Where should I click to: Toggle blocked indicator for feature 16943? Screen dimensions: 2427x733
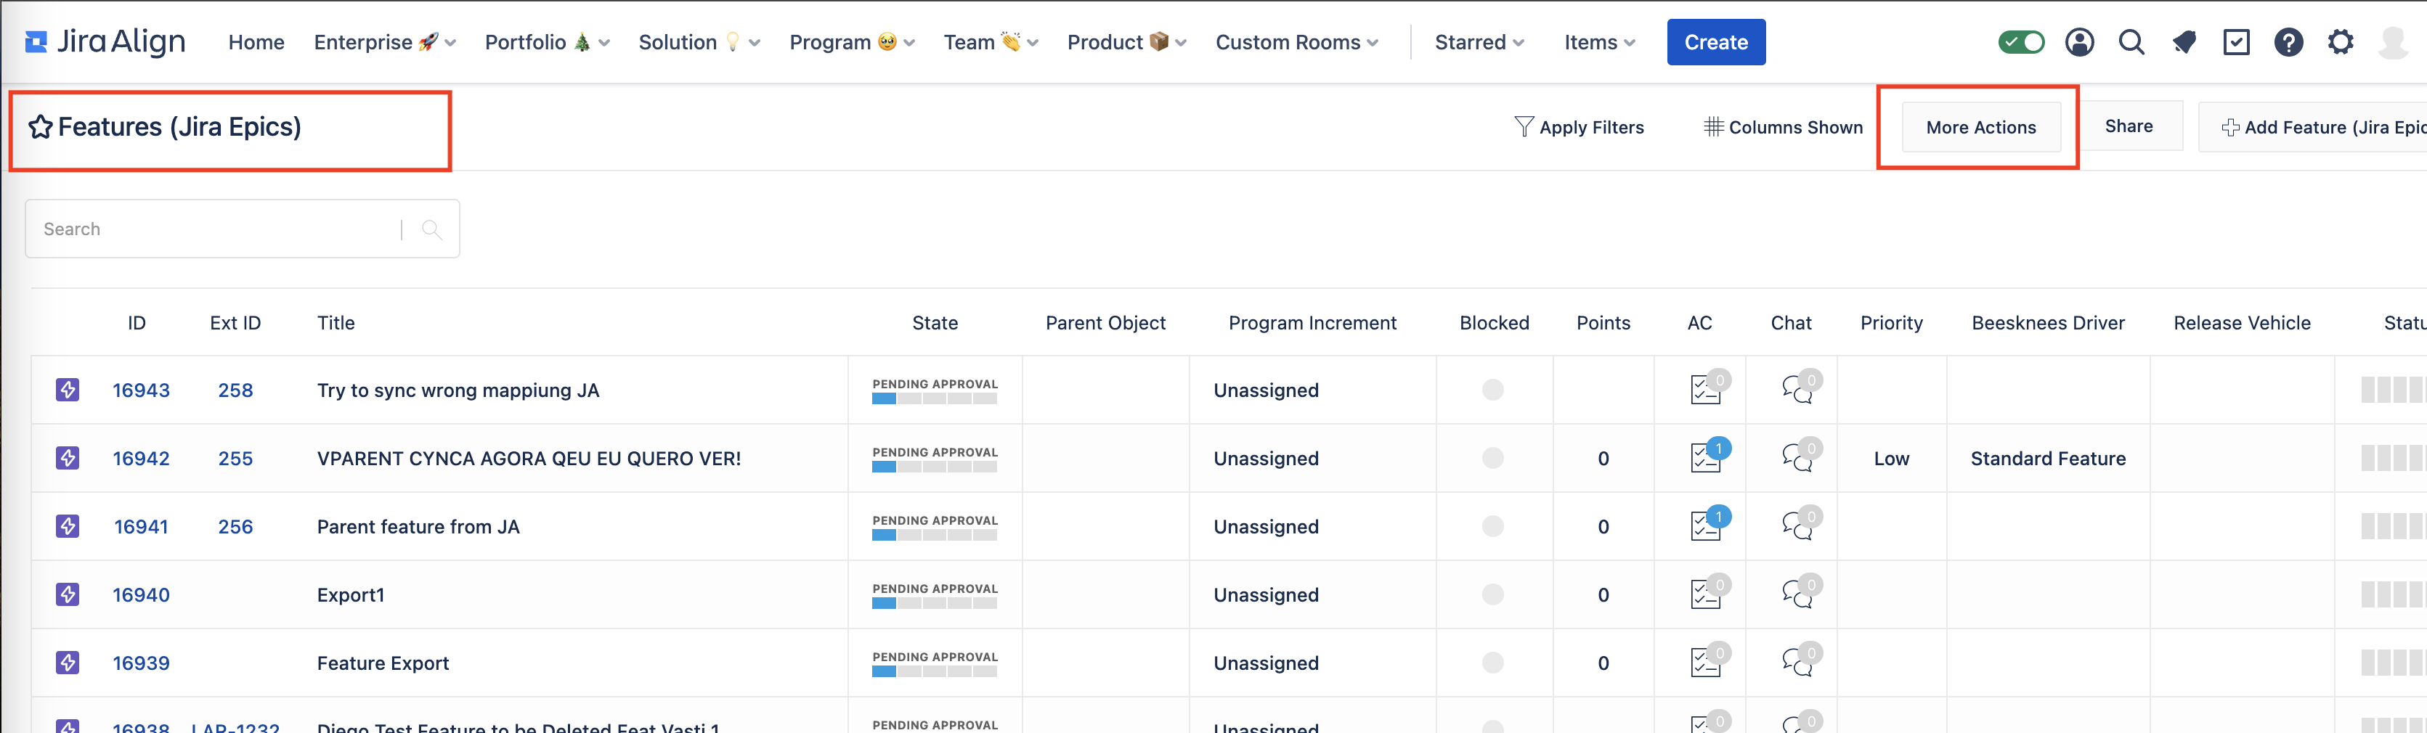coord(1492,390)
